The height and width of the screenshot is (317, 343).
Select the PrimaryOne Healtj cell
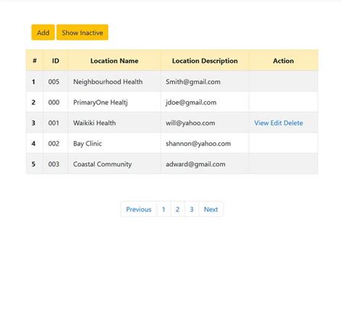114,102
